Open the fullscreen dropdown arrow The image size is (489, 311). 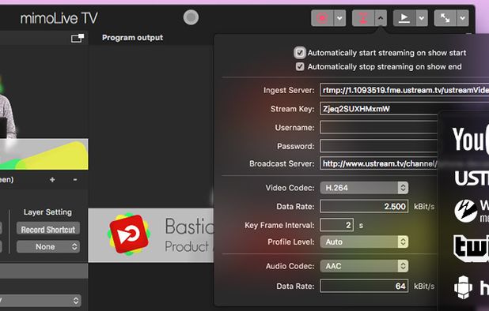click(x=463, y=18)
